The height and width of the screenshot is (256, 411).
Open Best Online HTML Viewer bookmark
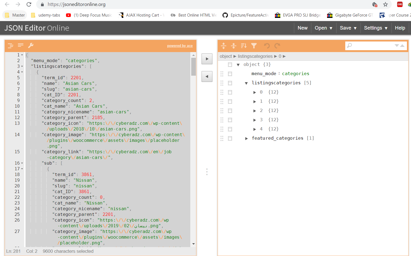193,15
